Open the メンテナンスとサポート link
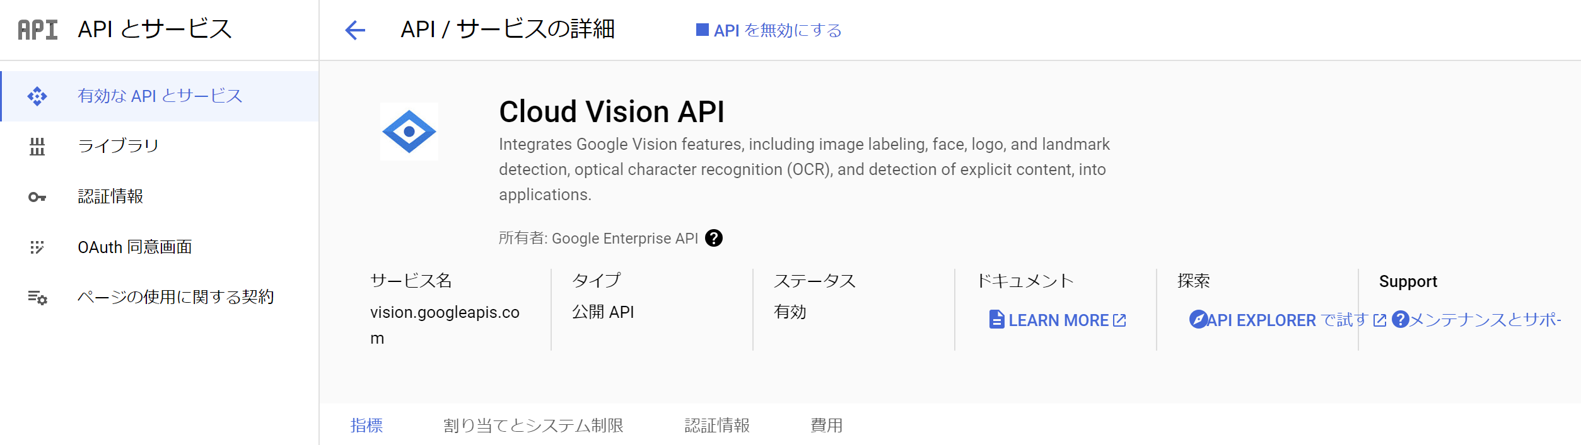This screenshot has width=1581, height=445. (x=1476, y=320)
